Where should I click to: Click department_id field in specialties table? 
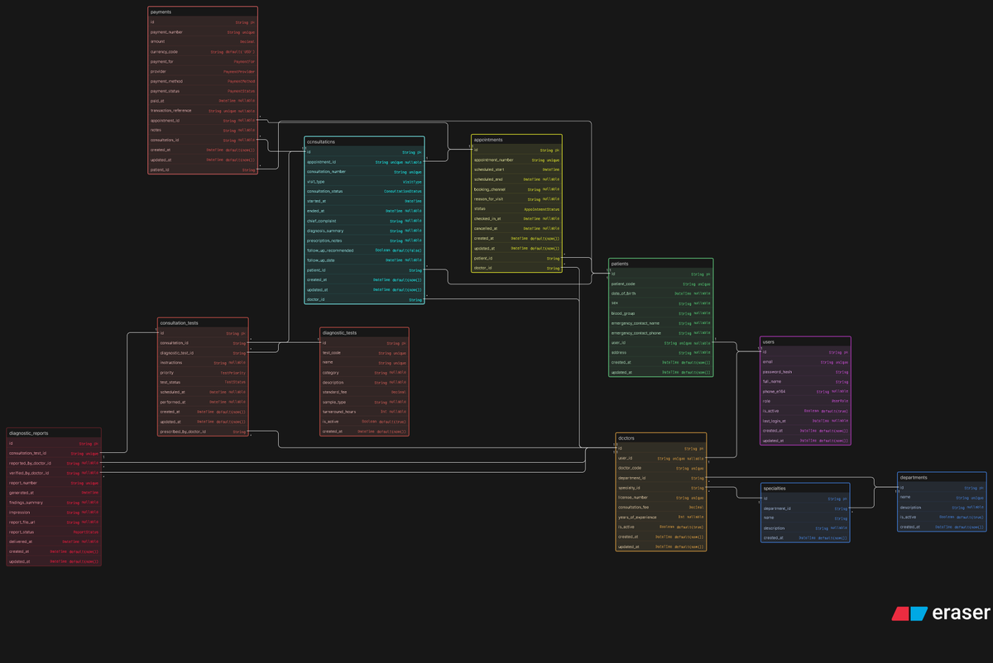coord(805,508)
